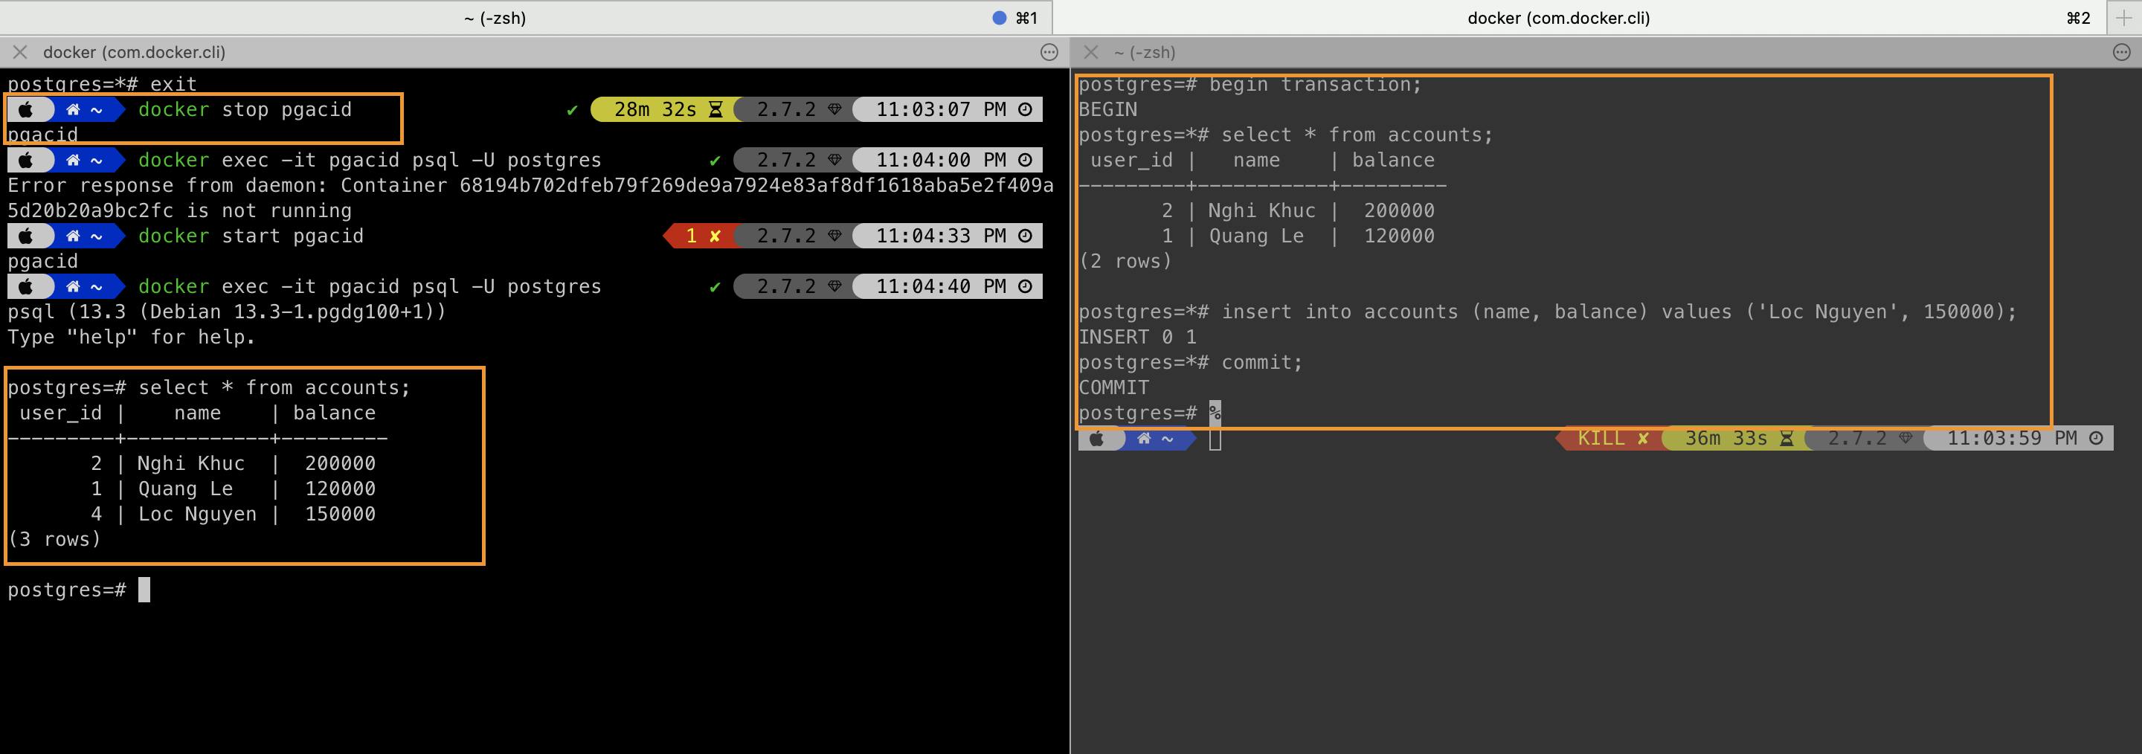Switch to the "docker (com.docker.cli)" window tab
Screen dimensions: 2142x754
coord(1558,17)
